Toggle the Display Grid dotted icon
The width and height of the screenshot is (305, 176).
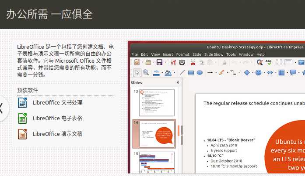click(x=279, y=62)
